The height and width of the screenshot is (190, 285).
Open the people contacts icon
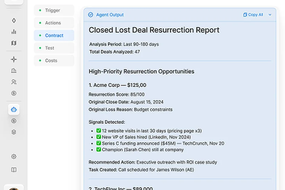pos(14,82)
